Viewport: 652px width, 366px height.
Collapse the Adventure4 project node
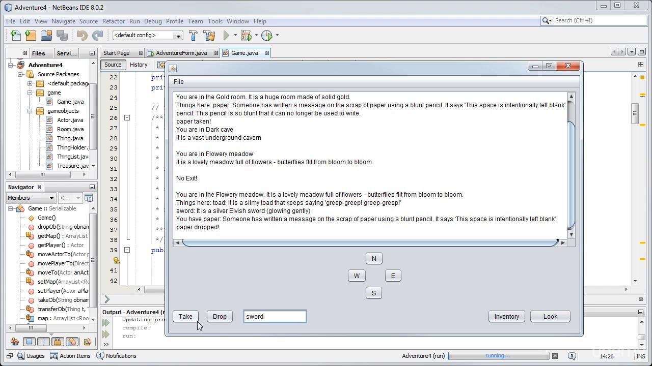tap(11, 65)
